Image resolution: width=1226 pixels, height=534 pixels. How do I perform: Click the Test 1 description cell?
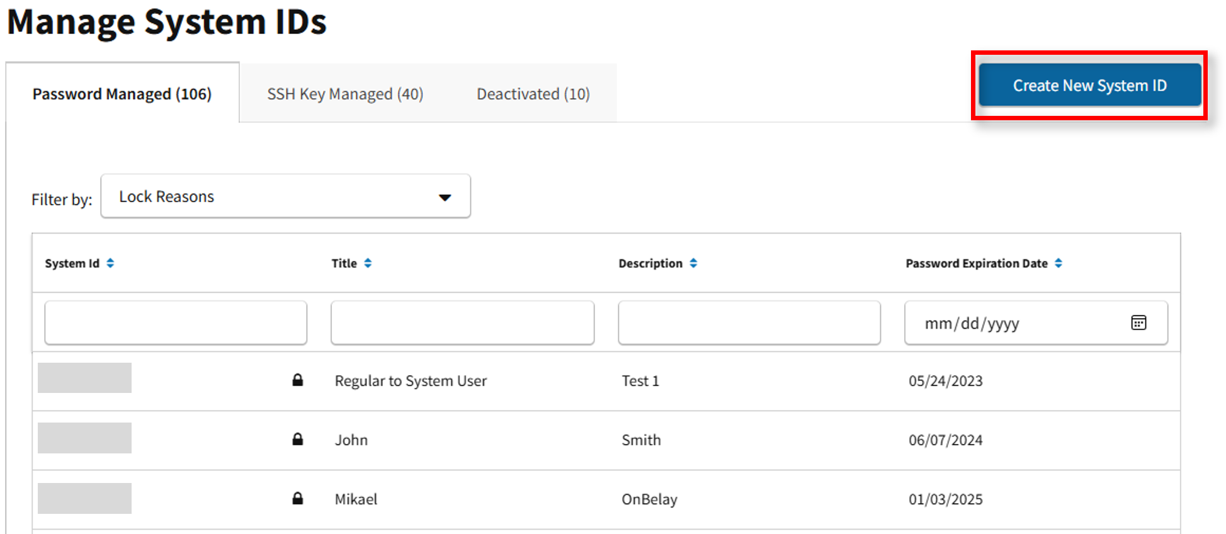pos(640,381)
